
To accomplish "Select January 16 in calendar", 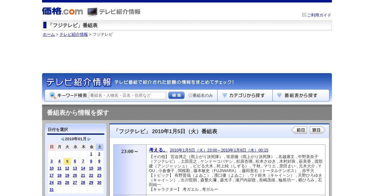I will 99,168.
